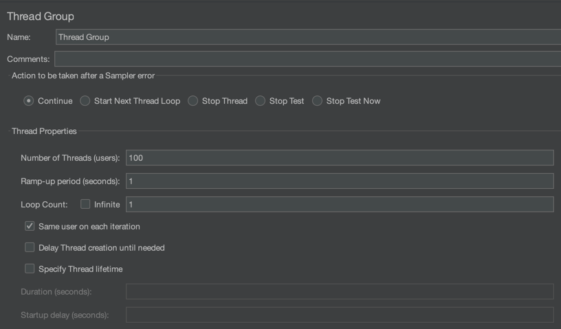The width and height of the screenshot is (561, 329).
Task: Focus the empty Comments text field
Action: (x=307, y=59)
